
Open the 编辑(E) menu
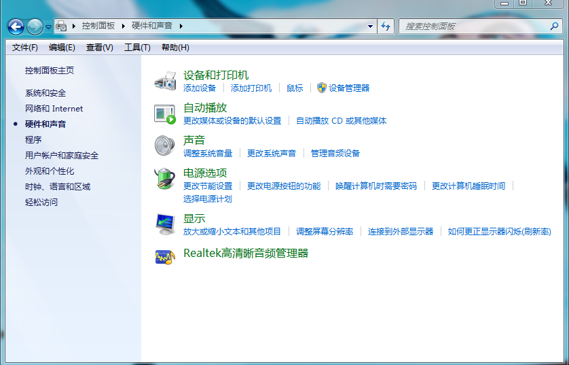point(62,48)
